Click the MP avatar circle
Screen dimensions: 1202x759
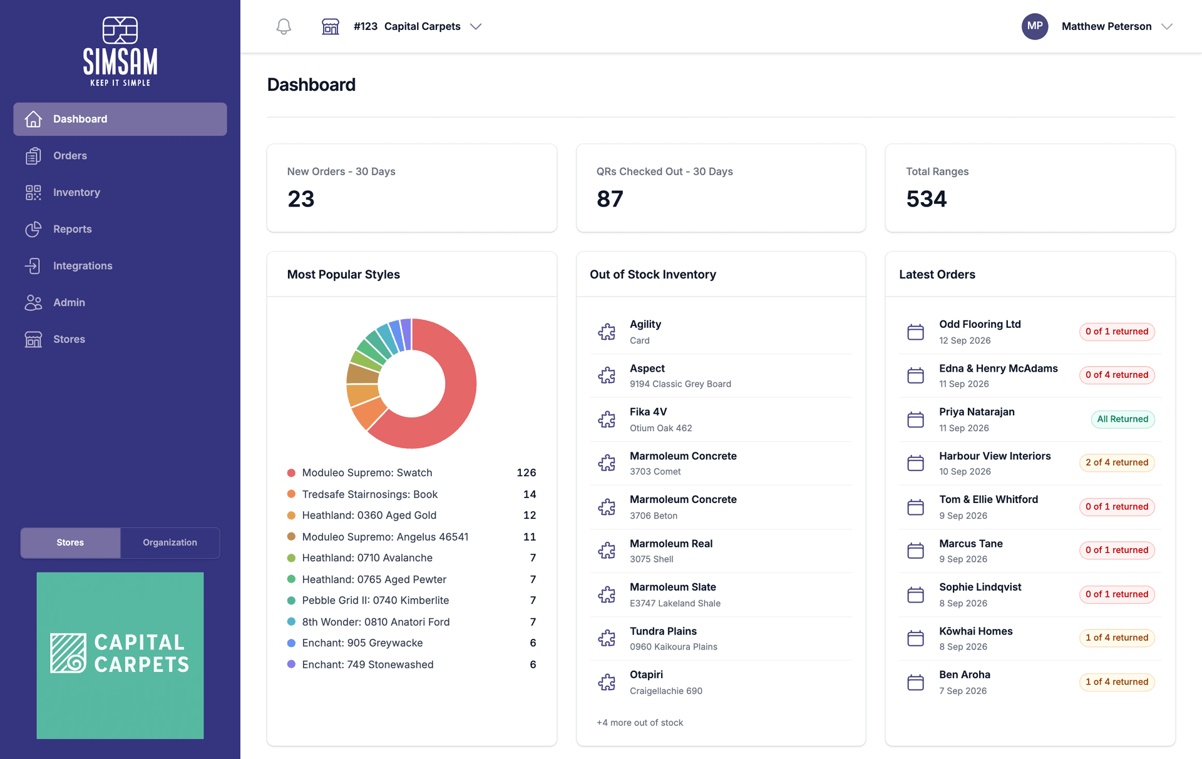1035,26
